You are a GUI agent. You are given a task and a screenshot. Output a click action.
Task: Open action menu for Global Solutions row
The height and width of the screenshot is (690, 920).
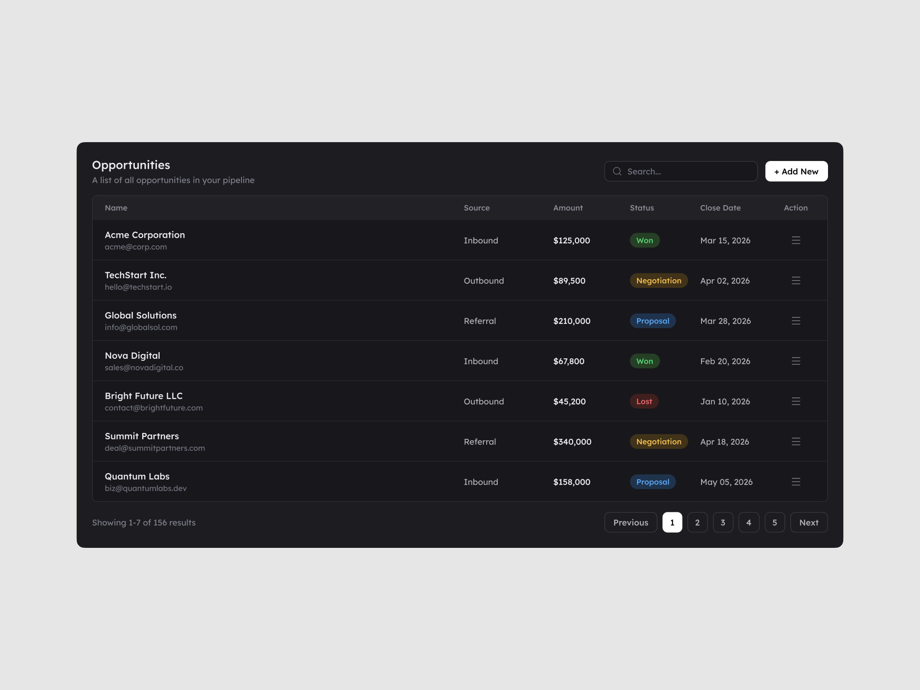pos(796,321)
